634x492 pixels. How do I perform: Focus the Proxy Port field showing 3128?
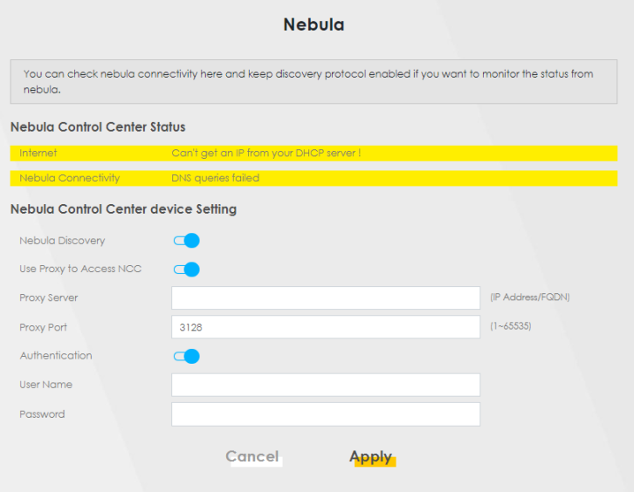326,327
